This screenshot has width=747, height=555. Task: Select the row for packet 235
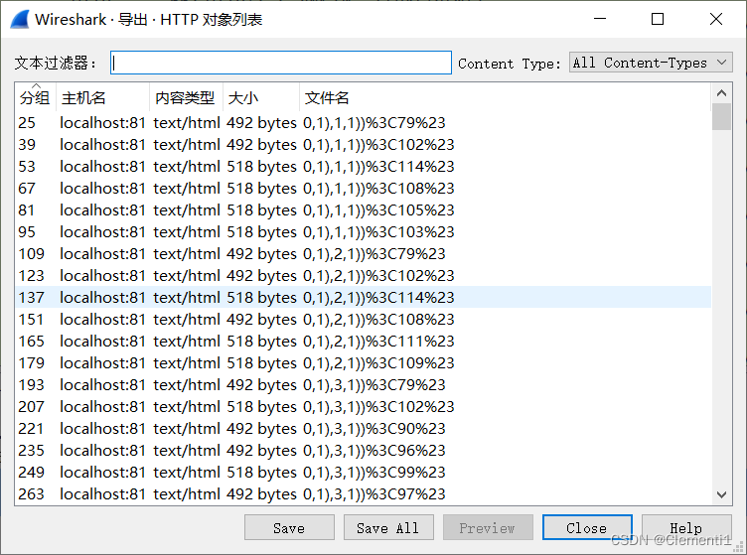point(363,451)
